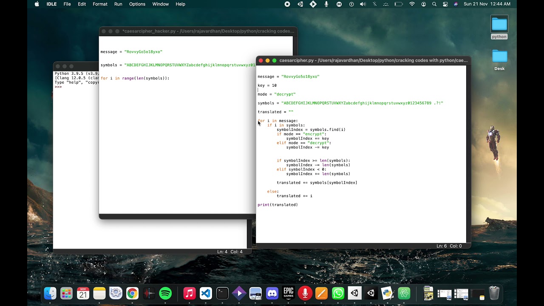Image resolution: width=544 pixels, height=306 pixels.
Task: Open the Music app in dock
Action: coord(190,293)
